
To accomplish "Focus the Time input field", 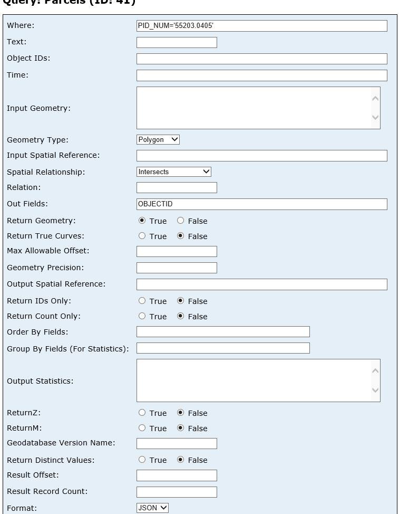I will click(262, 75).
